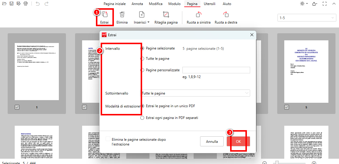Open the Sottointervallo Tutte le pagine dropdown

pyautogui.click(x=195, y=93)
